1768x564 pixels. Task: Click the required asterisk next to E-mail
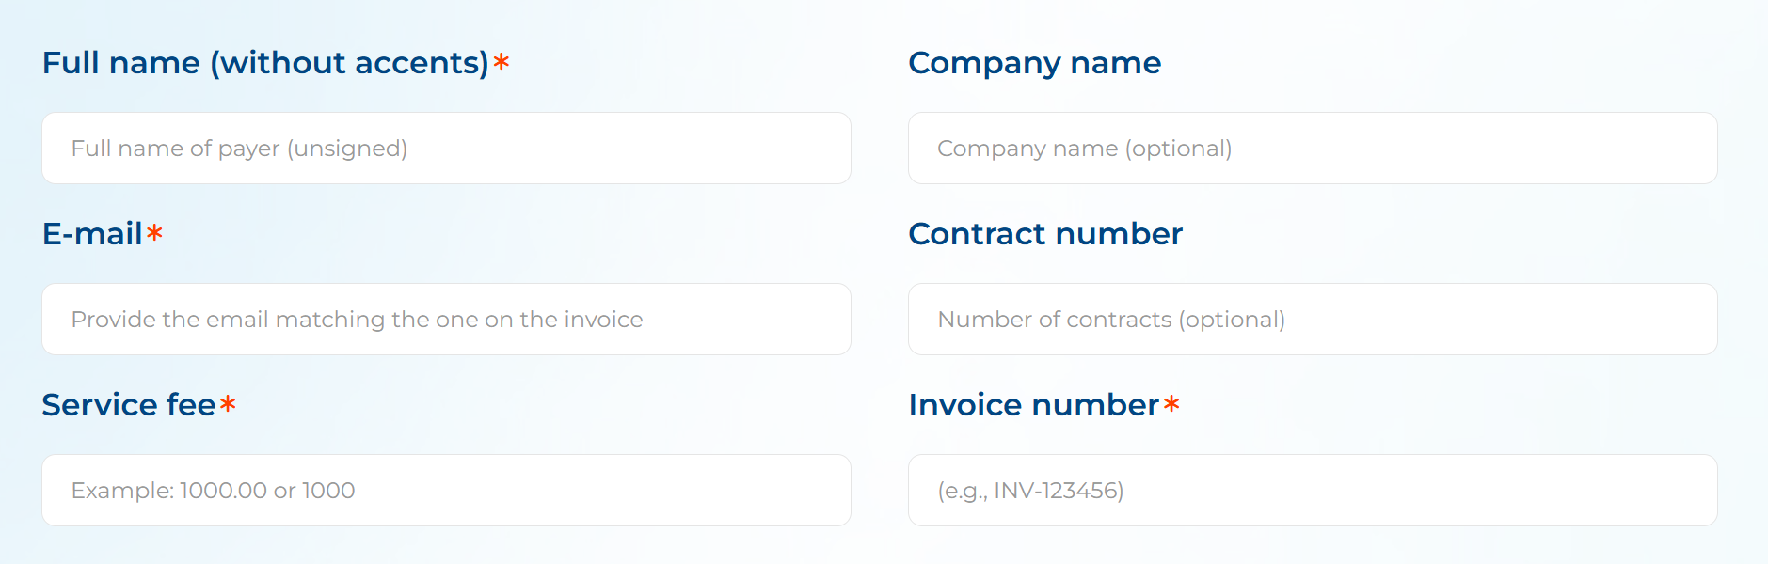155,232
